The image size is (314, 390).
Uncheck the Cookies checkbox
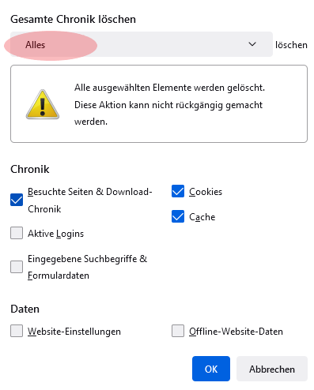coord(178,191)
